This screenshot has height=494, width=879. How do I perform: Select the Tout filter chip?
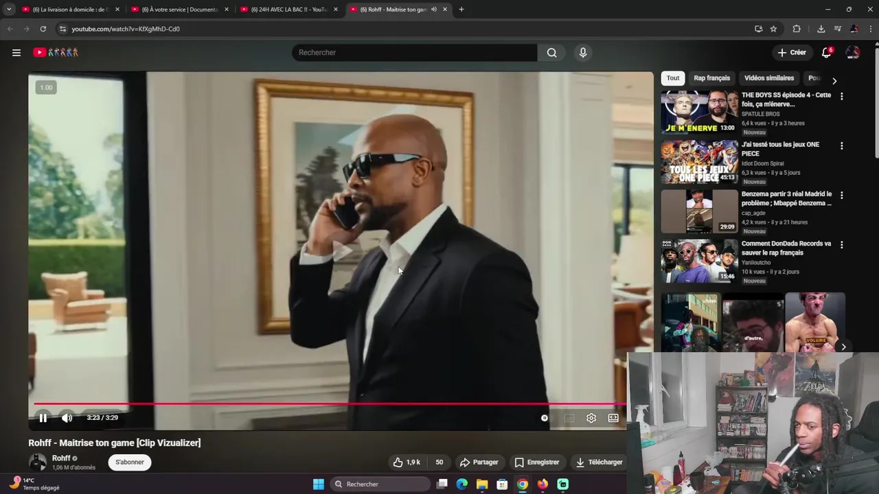click(673, 78)
